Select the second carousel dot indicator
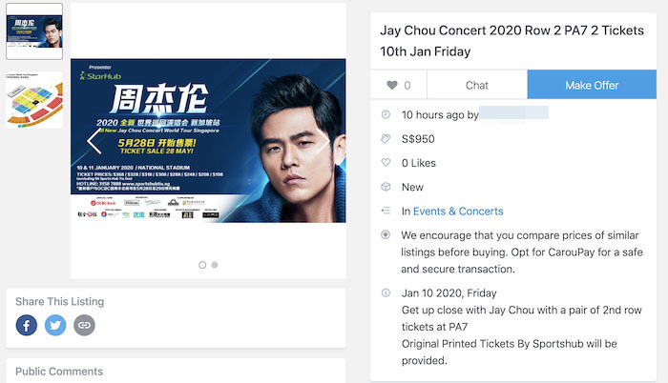This screenshot has height=383, width=668. pos(214,265)
